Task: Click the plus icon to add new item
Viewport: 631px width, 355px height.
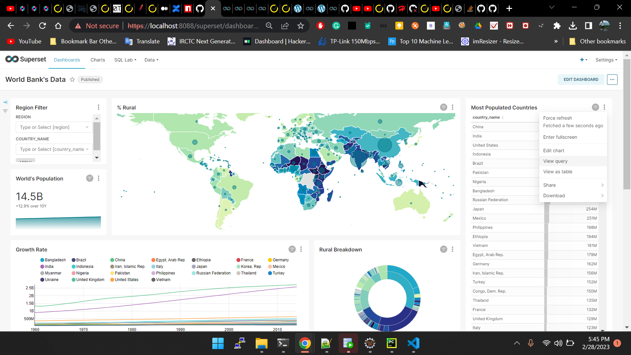Action: (583, 60)
